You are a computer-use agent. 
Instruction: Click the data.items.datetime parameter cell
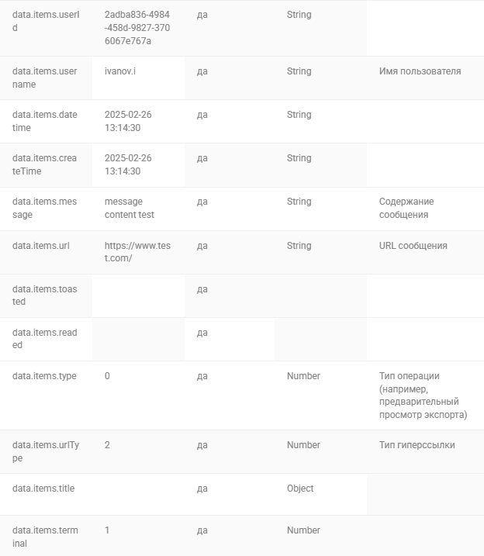(46, 121)
